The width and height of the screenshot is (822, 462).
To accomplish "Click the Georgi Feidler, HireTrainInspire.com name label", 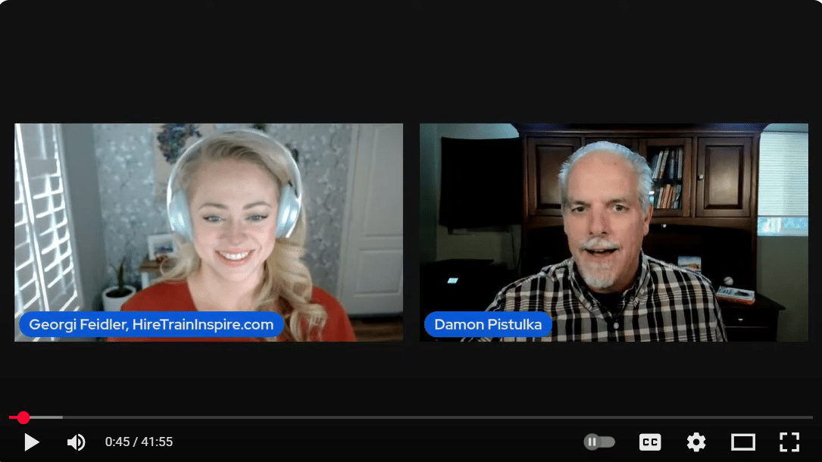I will 151,325.
